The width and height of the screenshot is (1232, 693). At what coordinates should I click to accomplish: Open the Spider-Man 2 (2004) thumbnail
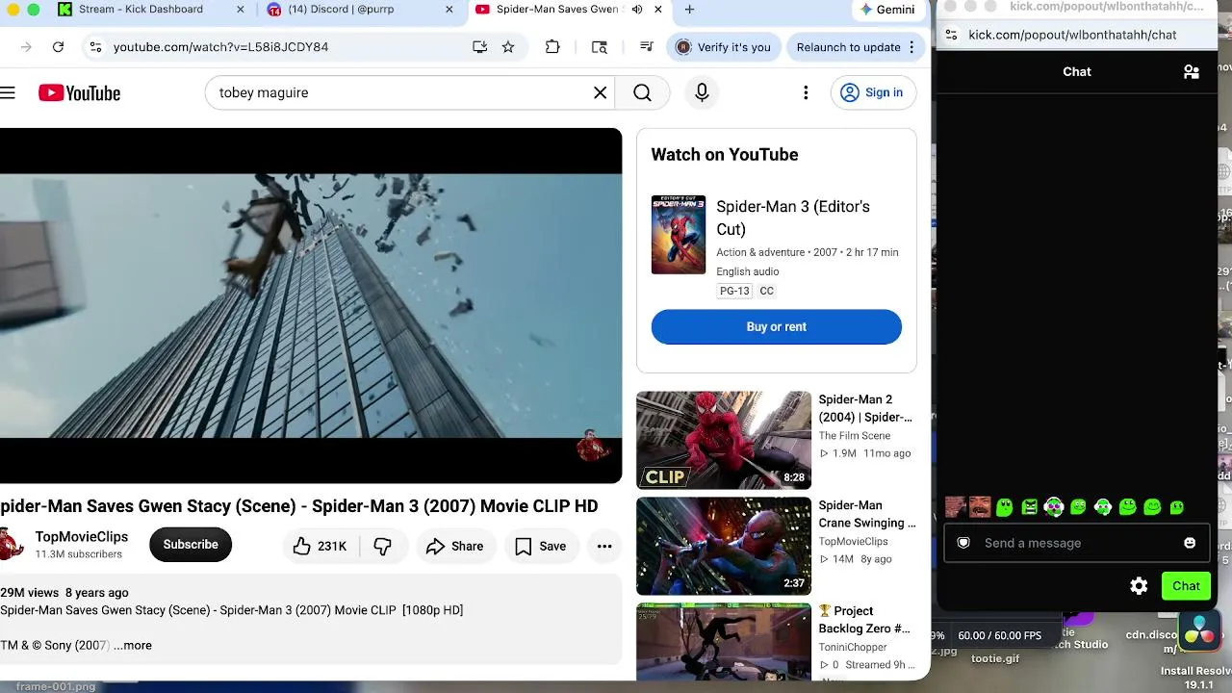tap(724, 440)
